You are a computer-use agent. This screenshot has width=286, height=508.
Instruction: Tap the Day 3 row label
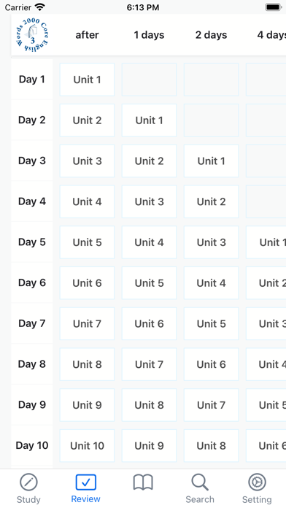tap(32, 161)
